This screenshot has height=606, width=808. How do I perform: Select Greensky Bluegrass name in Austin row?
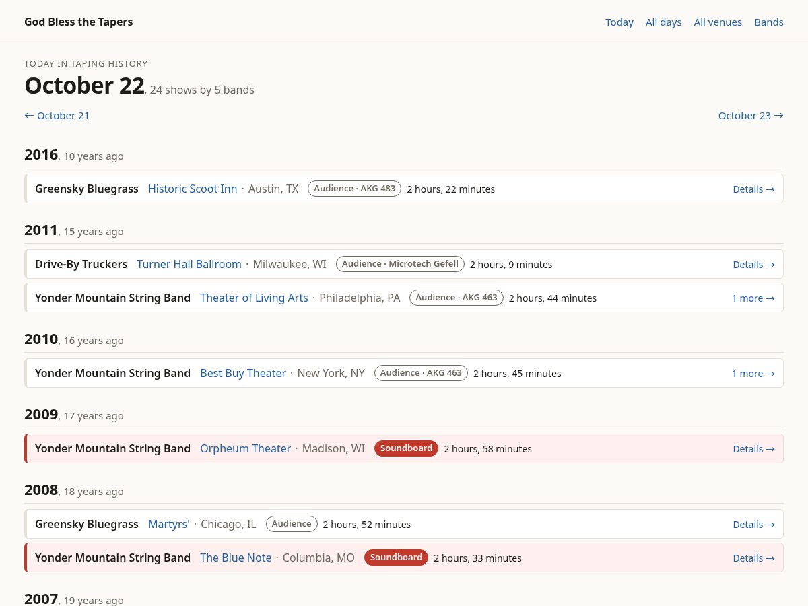click(x=87, y=189)
